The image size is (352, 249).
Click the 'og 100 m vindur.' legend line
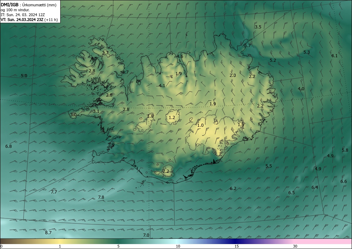point(15,10)
